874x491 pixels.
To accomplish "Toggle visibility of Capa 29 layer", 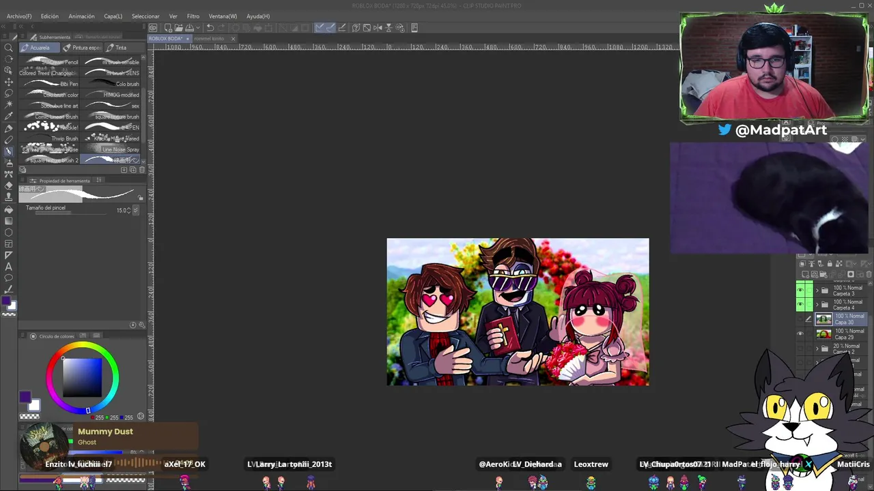I will click(x=800, y=334).
